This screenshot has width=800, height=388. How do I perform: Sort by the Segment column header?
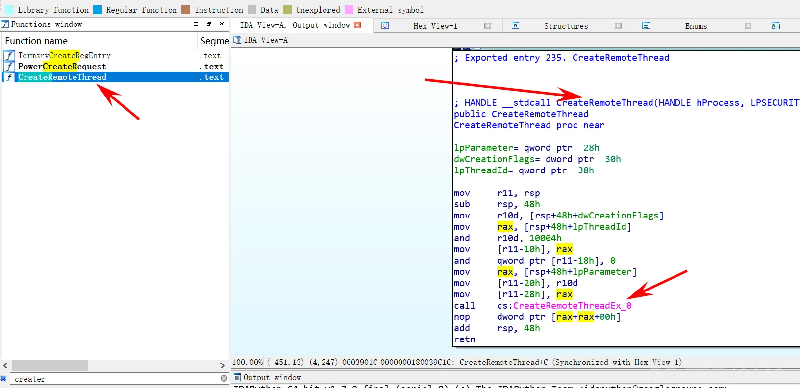pos(214,41)
